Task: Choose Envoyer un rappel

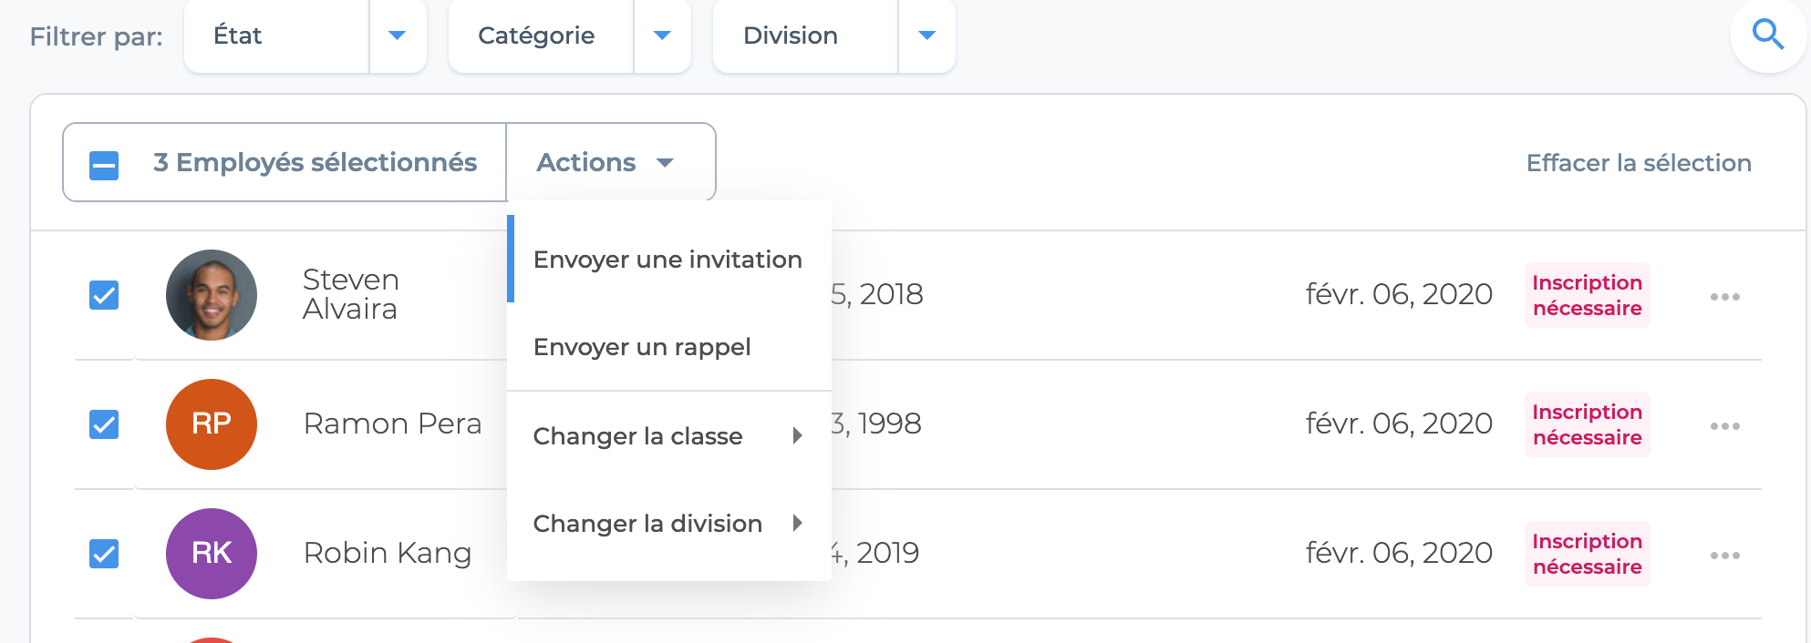Action: click(669, 347)
